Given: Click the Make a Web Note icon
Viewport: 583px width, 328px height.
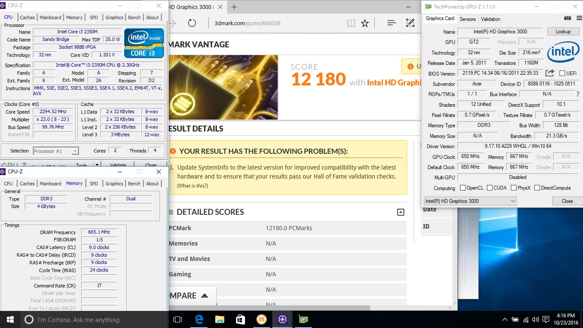Looking at the screenshot, I should 410,23.
